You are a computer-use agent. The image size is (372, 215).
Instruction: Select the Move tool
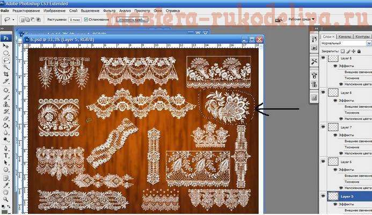coord(6,46)
